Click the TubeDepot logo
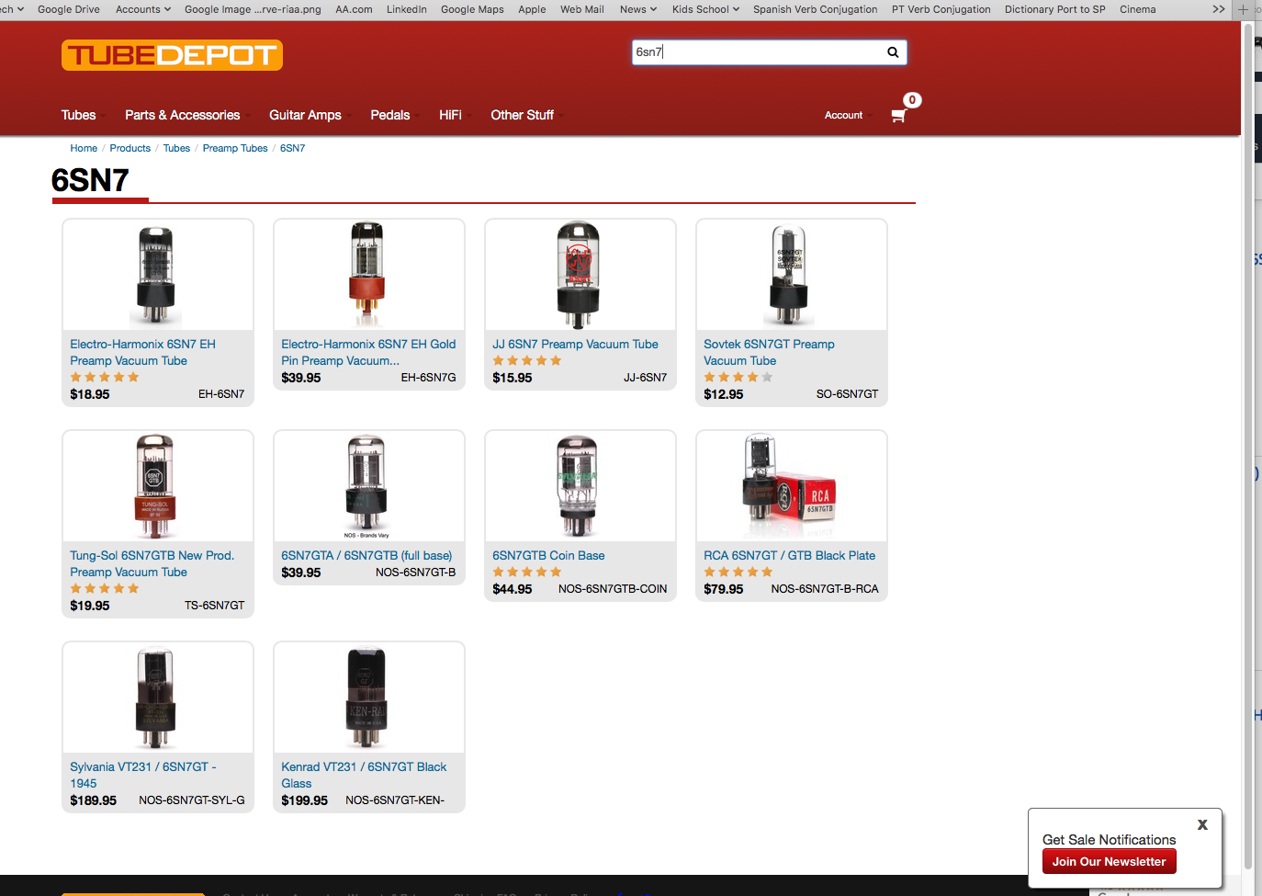The height and width of the screenshot is (896, 1262). click(x=172, y=55)
